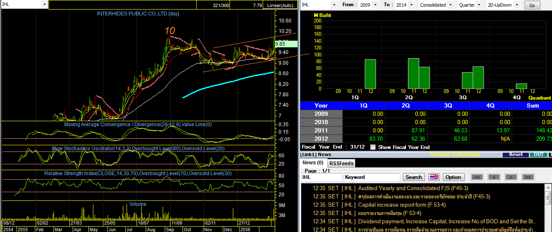552x232 pixels.
Task: Select the 83.70 cell for 2012 1Q
Action: [364, 139]
